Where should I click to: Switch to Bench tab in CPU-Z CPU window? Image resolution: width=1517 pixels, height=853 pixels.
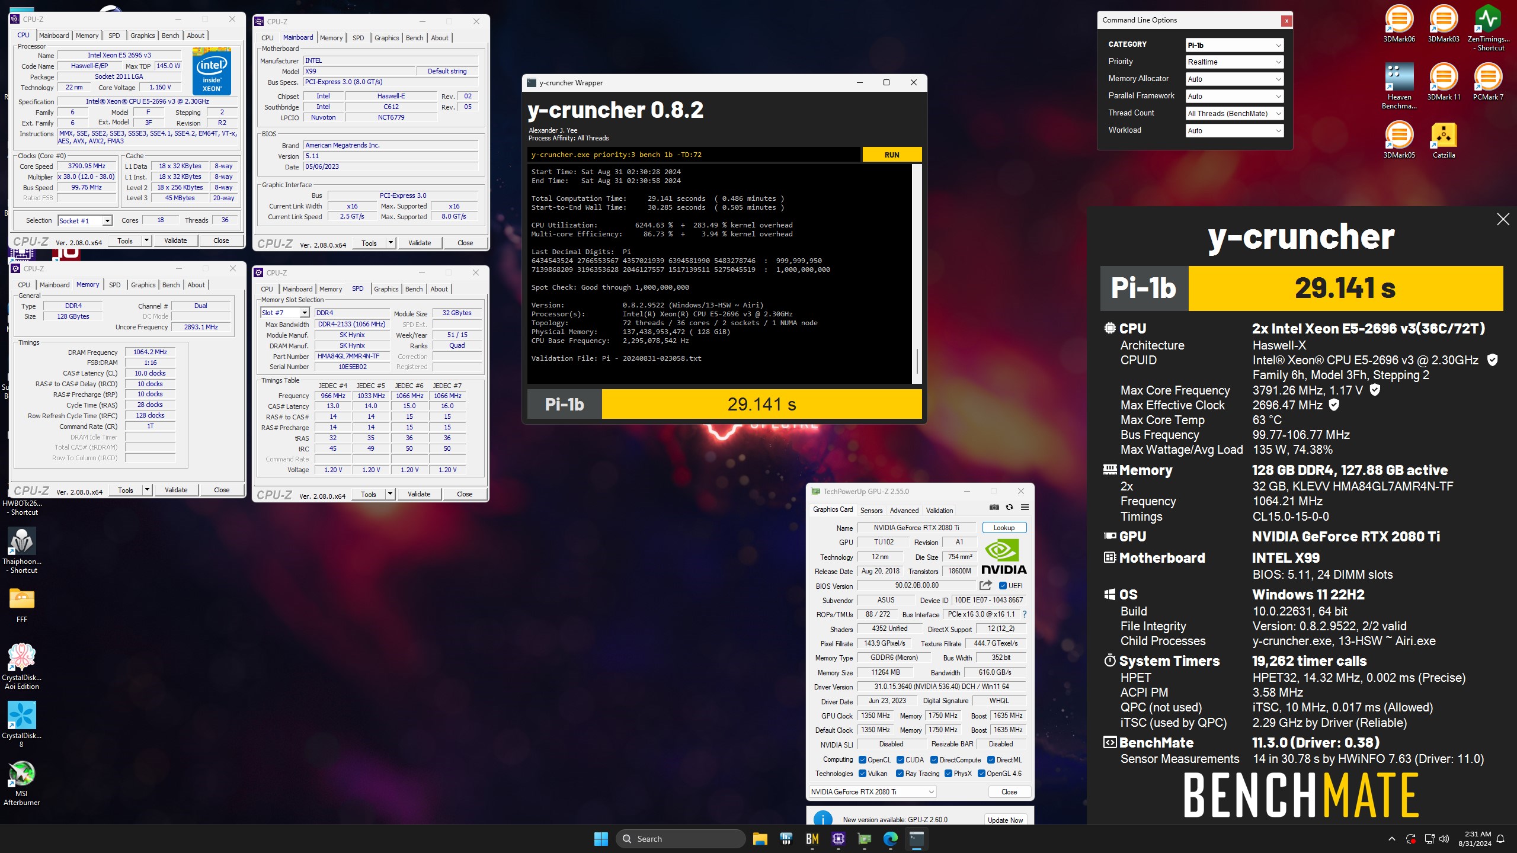click(x=170, y=36)
